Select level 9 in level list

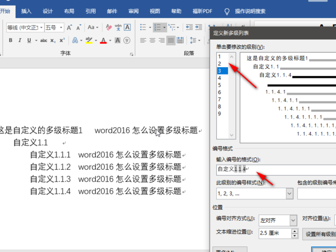[222, 114]
